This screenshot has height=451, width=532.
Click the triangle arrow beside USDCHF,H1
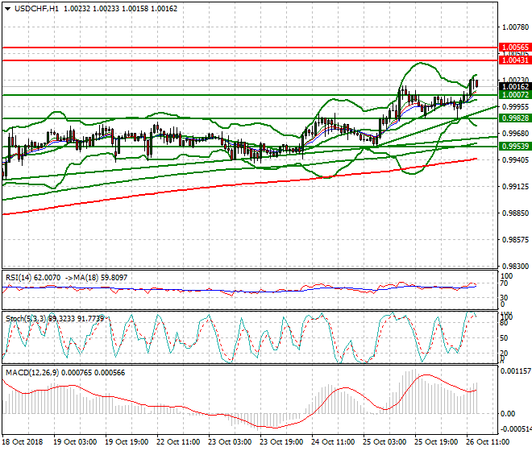coord(8,9)
